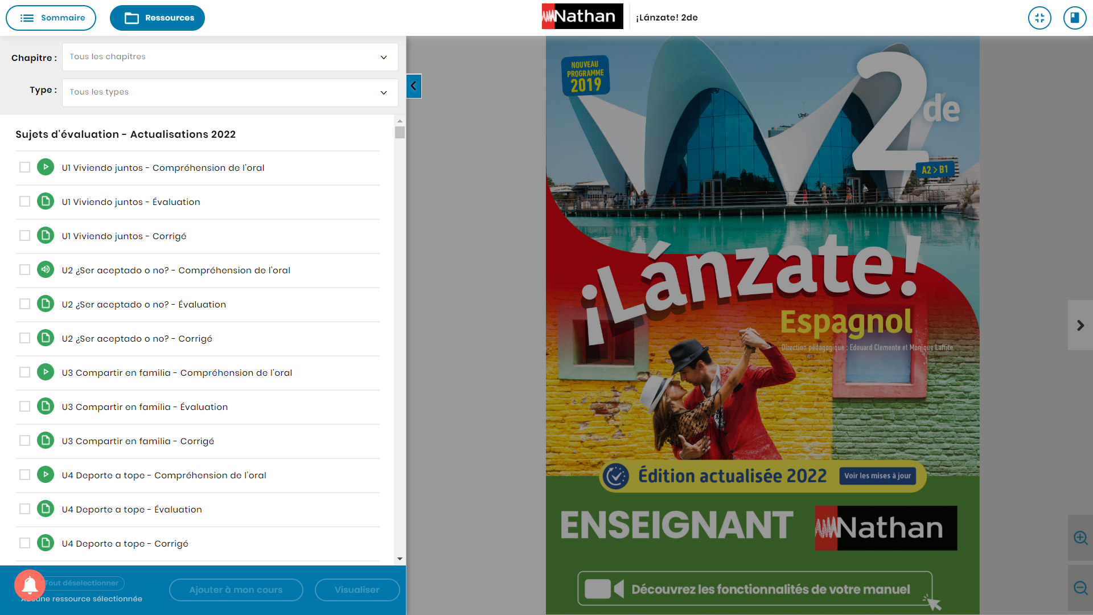Viewport: 1093px width, 615px height.
Task: Open the Sommaire menu
Action: 51,18
